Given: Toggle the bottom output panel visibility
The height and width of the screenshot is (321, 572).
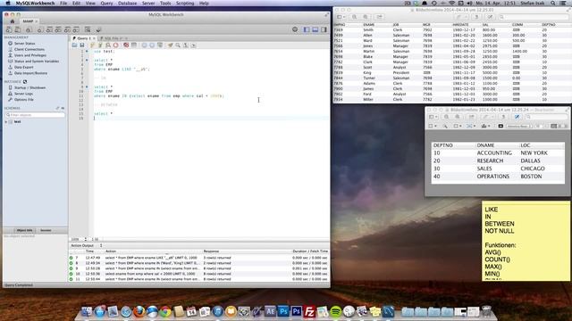Looking at the screenshot, I should [315, 29].
